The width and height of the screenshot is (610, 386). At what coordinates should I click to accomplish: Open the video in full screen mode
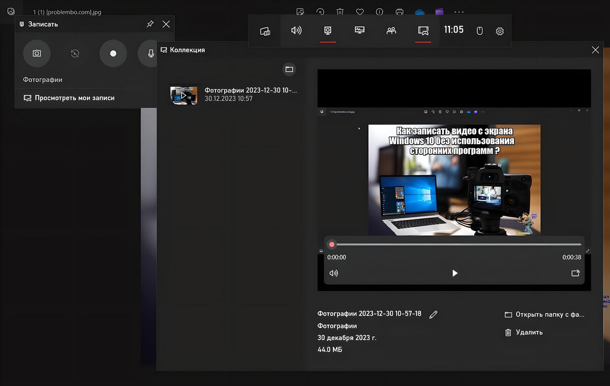575,273
